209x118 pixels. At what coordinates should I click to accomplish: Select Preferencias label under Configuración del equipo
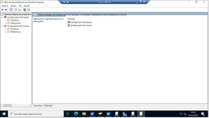[15, 23]
